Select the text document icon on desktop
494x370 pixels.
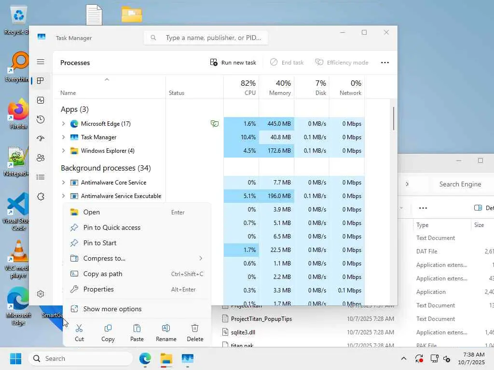click(x=94, y=14)
